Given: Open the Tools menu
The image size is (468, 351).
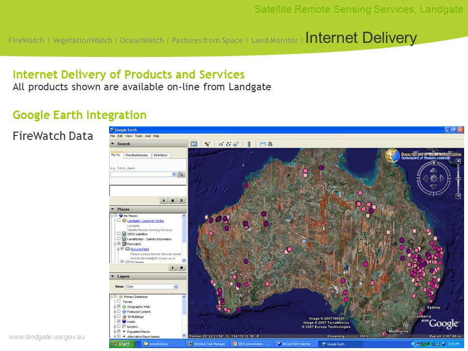Looking at the screenshot, I should coord(138,136).
